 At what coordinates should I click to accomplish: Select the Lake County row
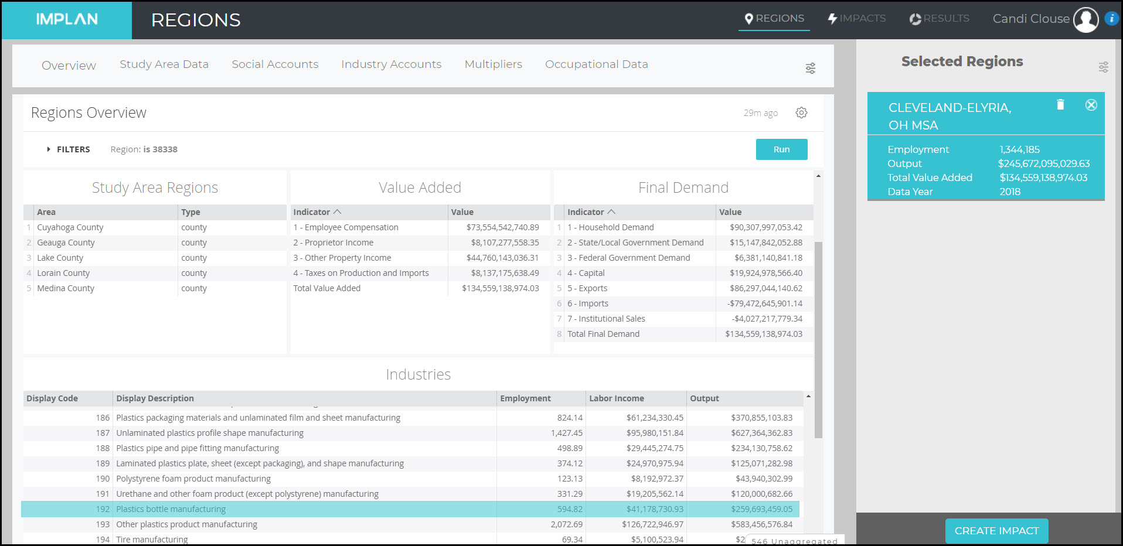click(155, 258)
